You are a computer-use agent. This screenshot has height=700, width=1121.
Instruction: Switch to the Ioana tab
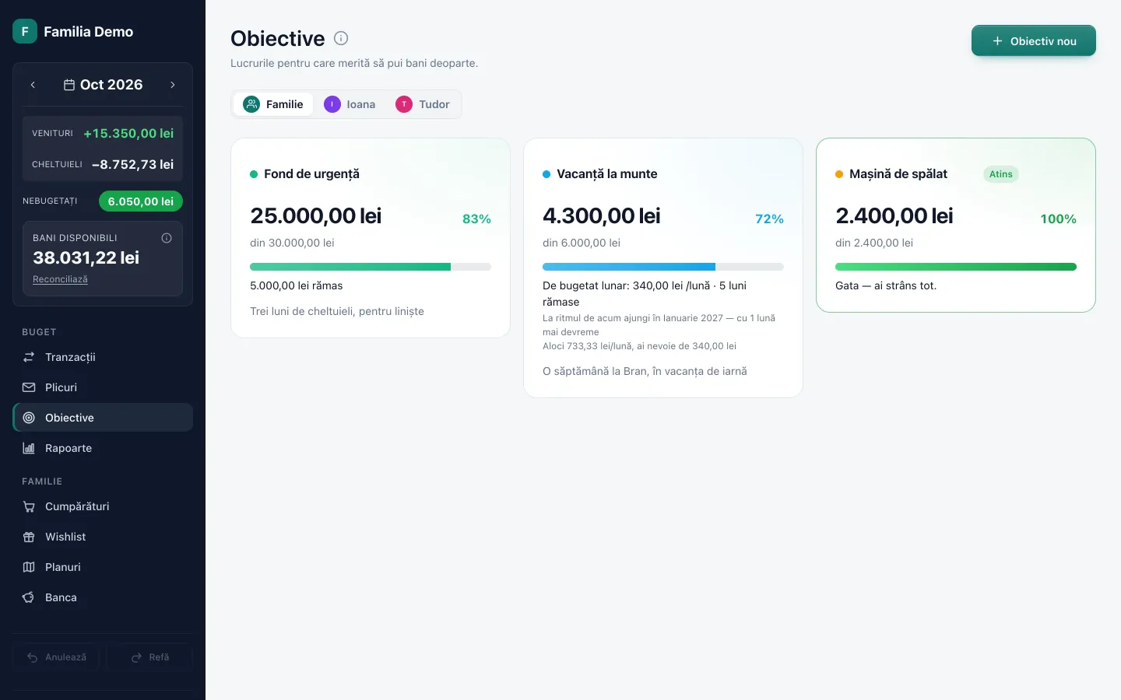click(350, 104)
